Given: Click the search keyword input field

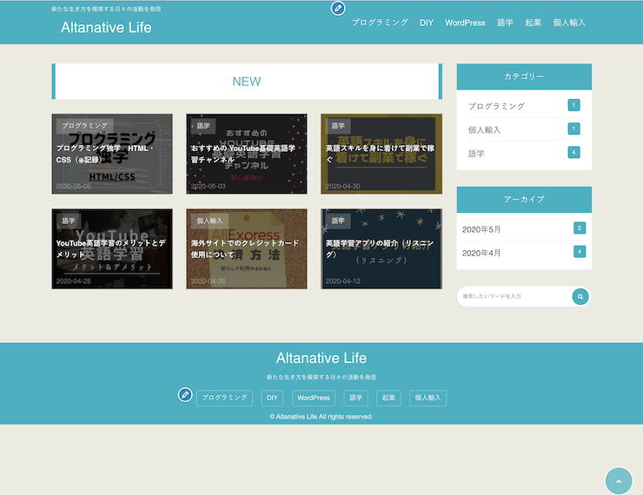Looking at the screenshot, I should (x=514, y=297).
